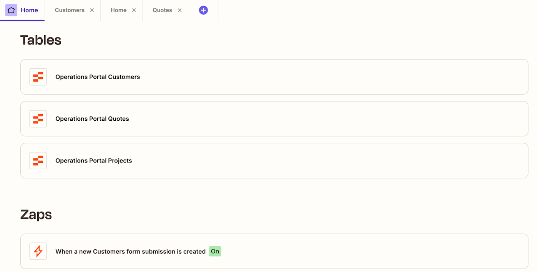Click the lightning bolt Zap icon
Image resolution: width=538 pixels, height=272 pixels.
pyautogui.click(x=38, y=251)
